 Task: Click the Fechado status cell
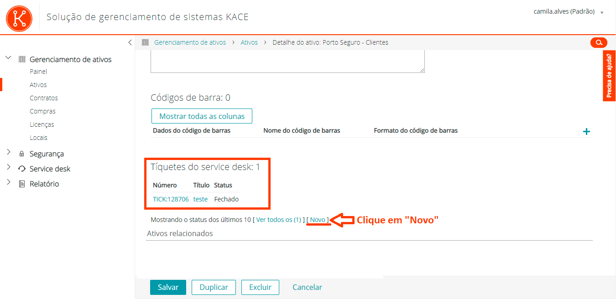click(226, 199)
